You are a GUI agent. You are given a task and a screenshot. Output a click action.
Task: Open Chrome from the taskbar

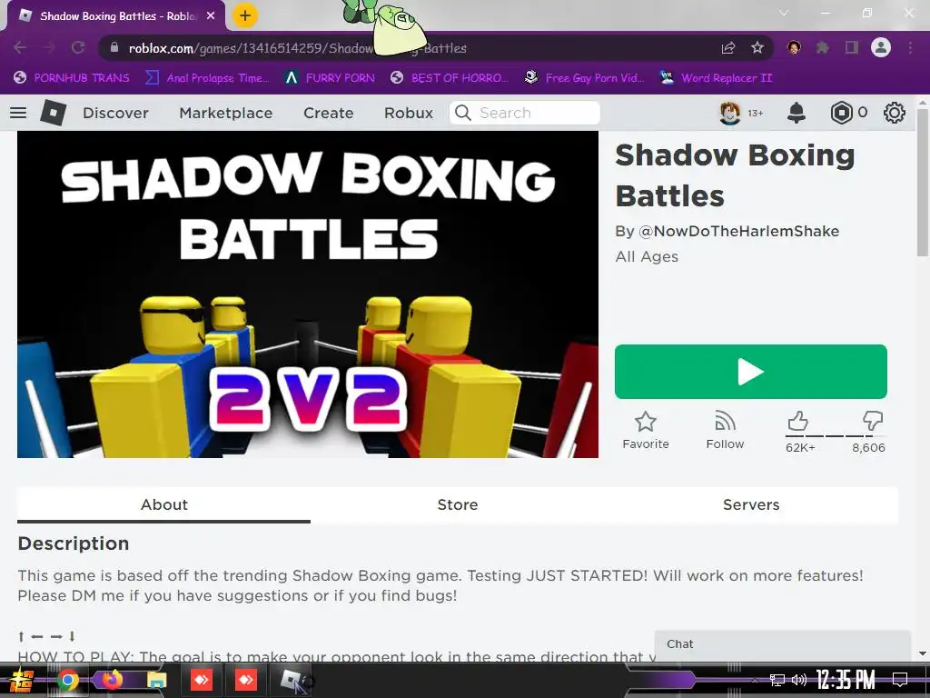coord(67,680)
